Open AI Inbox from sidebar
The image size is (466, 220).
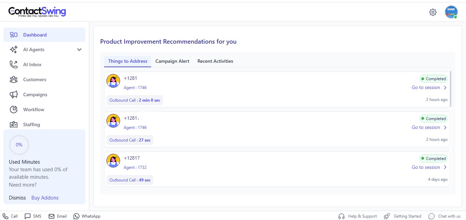pos(32,64)
